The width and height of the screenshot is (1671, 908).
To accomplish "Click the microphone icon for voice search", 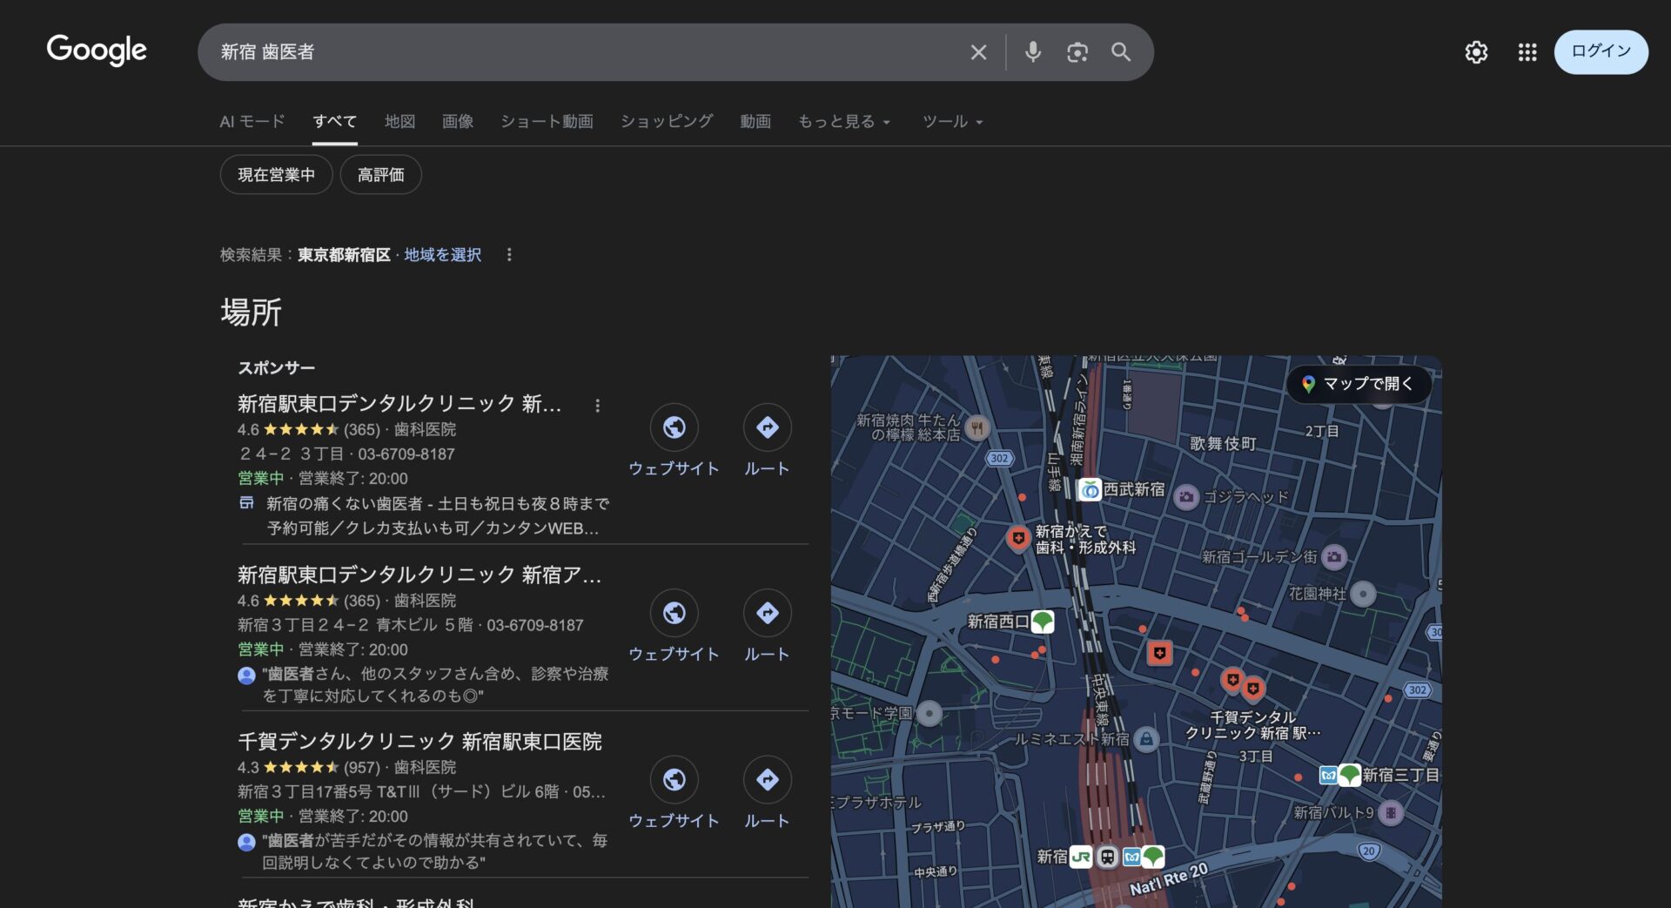I will click(1033, 52).
